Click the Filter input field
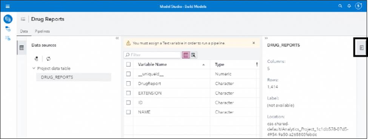The width and height of the screenshot is (368, 139). point(152,55)
